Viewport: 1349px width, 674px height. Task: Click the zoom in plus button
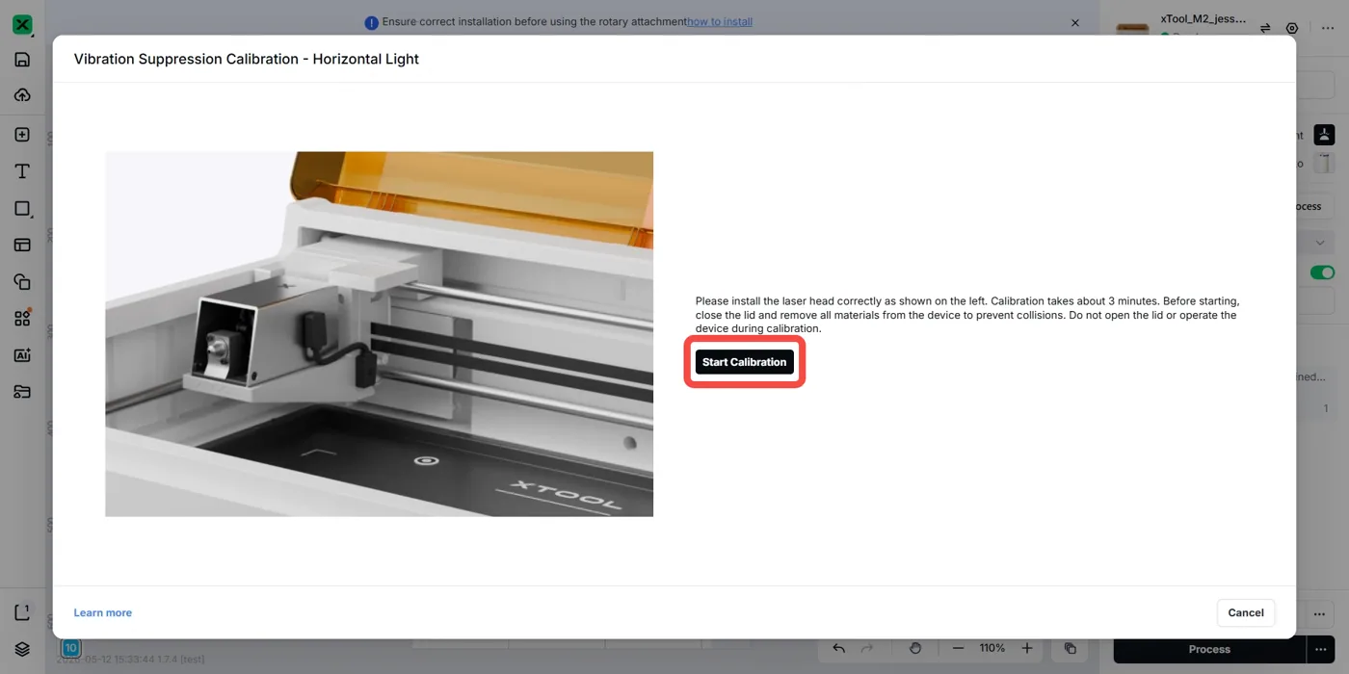coord(1027,648)
